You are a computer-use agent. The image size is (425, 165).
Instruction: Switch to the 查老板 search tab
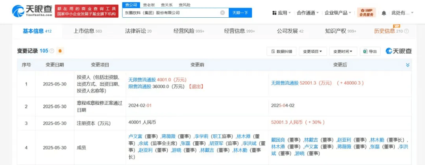(x=148, y=5)
